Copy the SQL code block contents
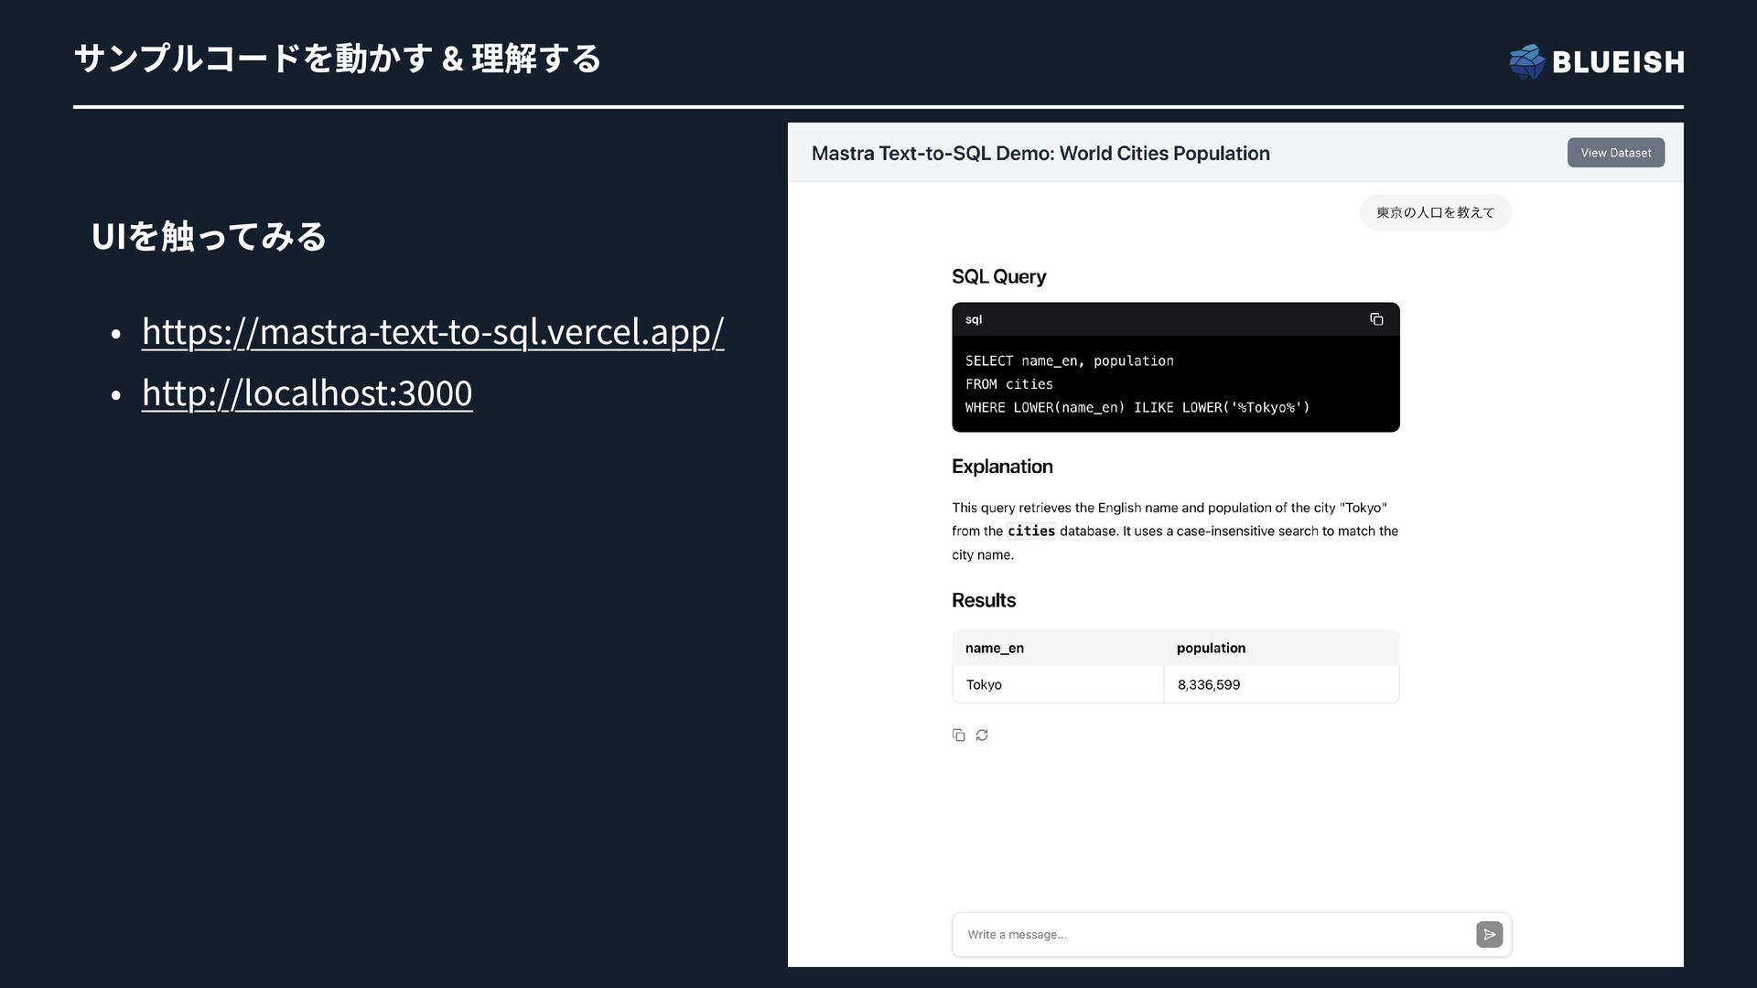This screenshot has width=1757, height=988. click(x=1375, y=319)
